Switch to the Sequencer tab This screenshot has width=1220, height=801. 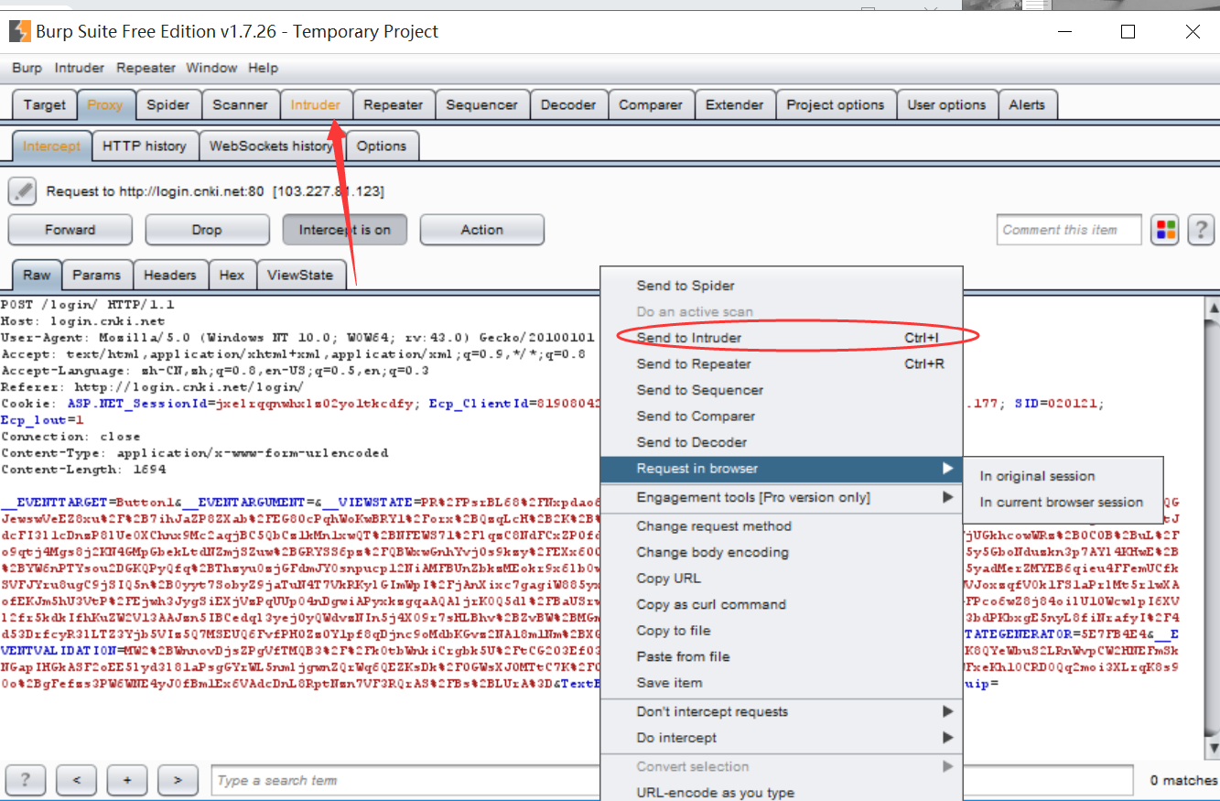pos(482,104)
